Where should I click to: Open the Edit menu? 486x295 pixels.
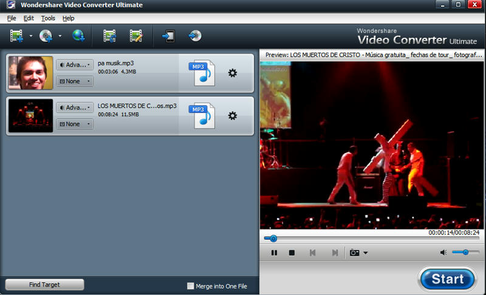click(29, 18)
